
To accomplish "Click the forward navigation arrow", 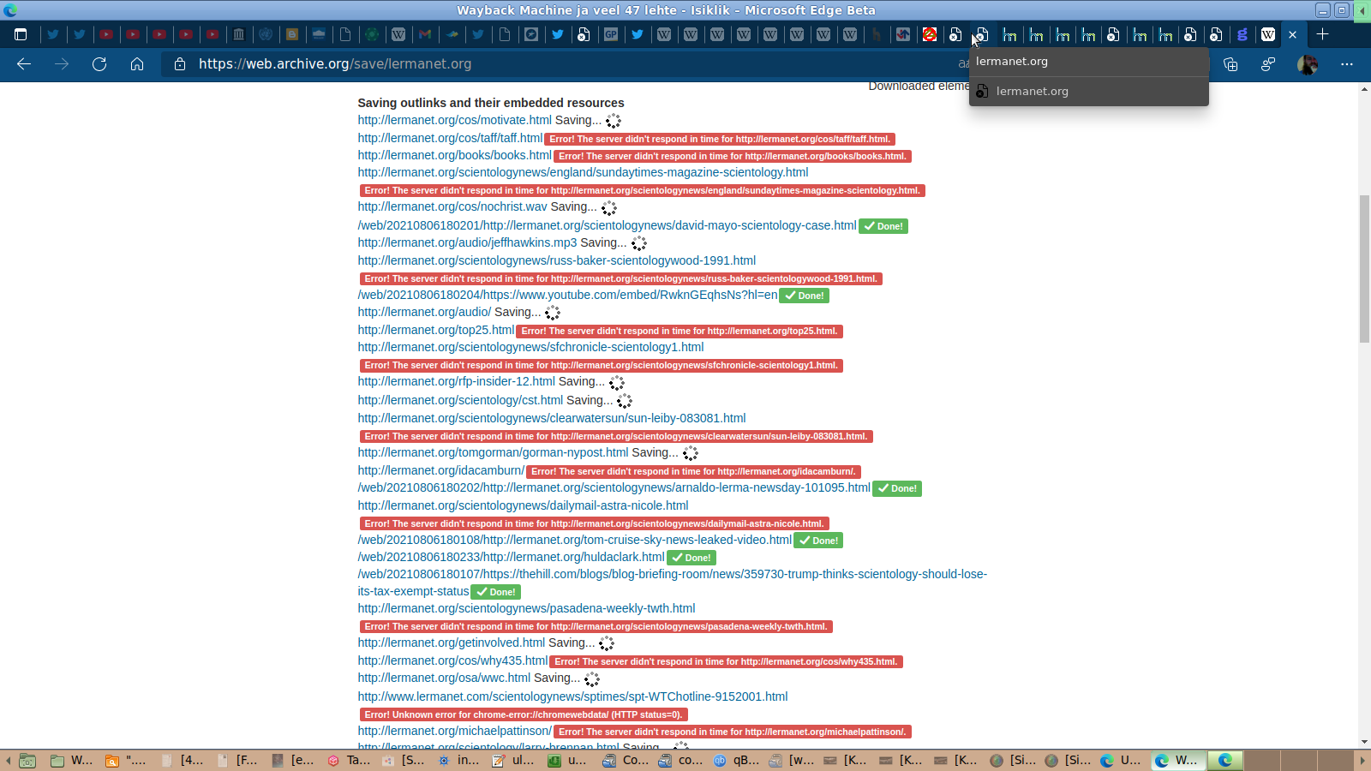I will pos(62,64).
